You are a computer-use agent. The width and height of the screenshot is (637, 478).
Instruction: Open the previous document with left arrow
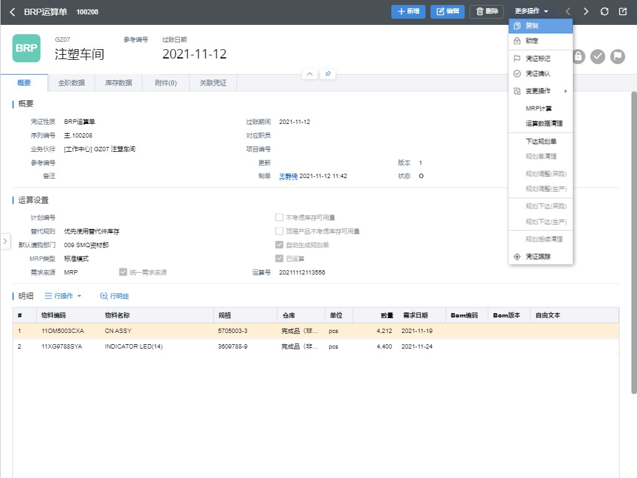click(568, 11)
